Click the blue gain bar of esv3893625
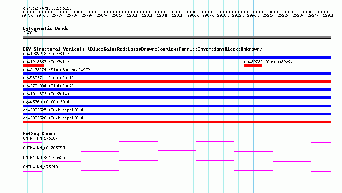 (177, 114)
